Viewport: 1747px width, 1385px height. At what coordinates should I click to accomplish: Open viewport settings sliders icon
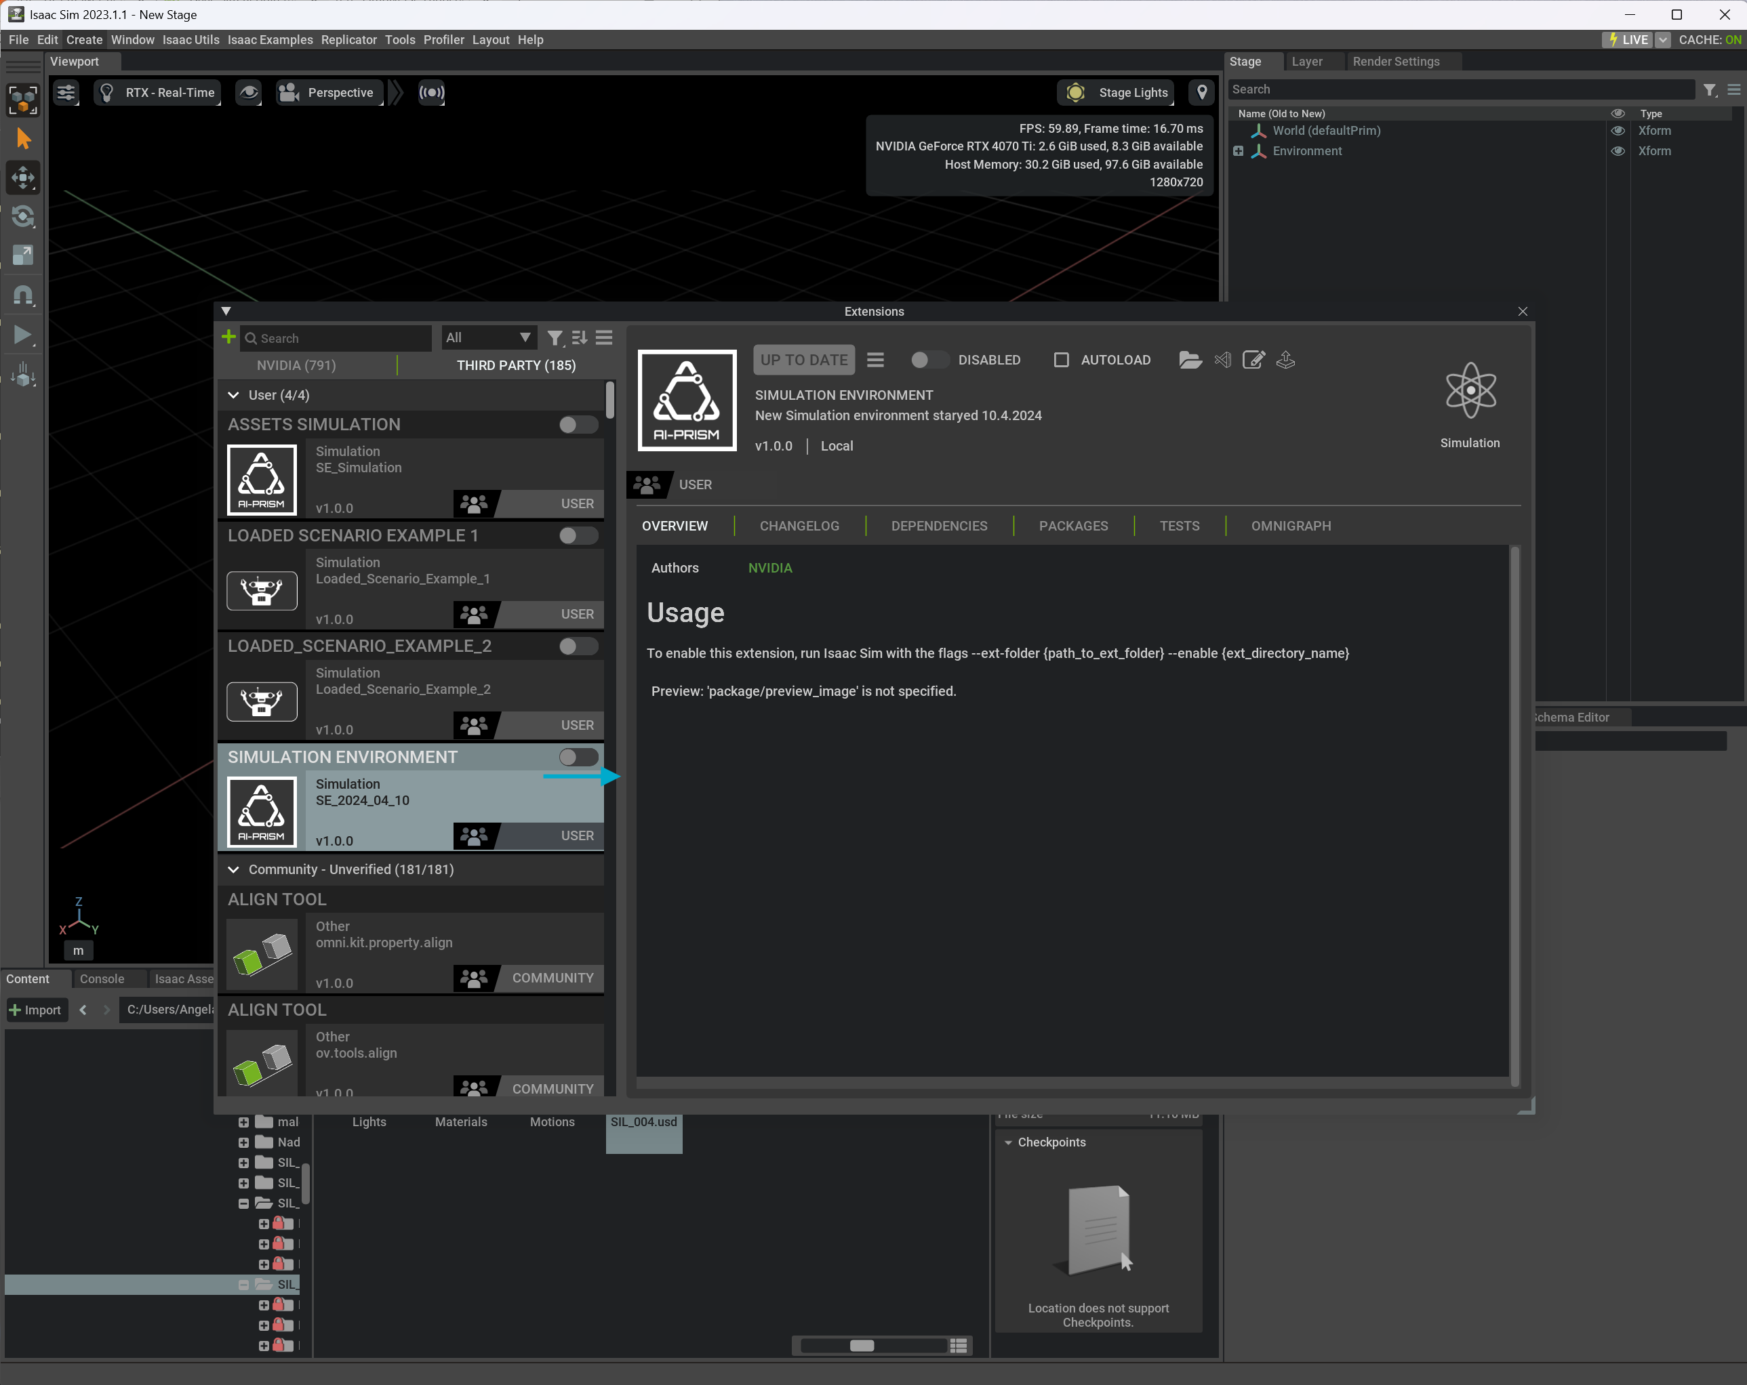66,92
